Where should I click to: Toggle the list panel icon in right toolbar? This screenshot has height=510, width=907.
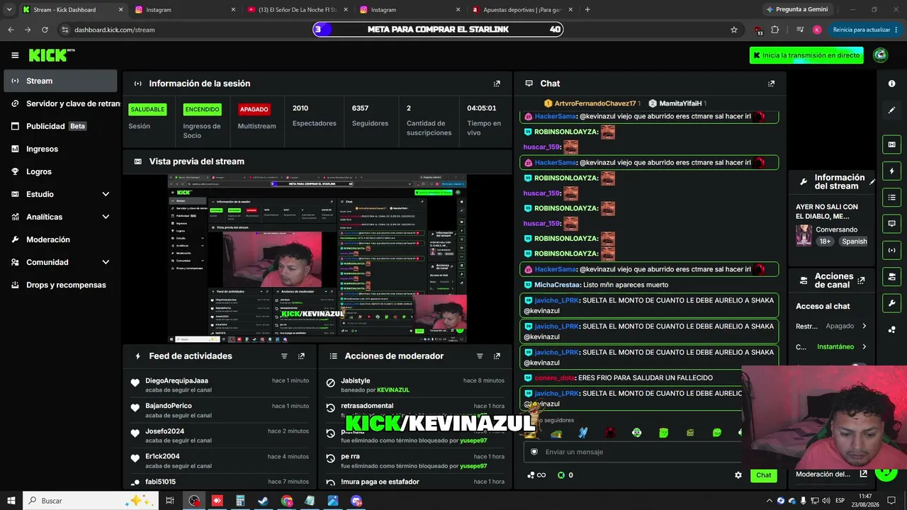(891, 197)
